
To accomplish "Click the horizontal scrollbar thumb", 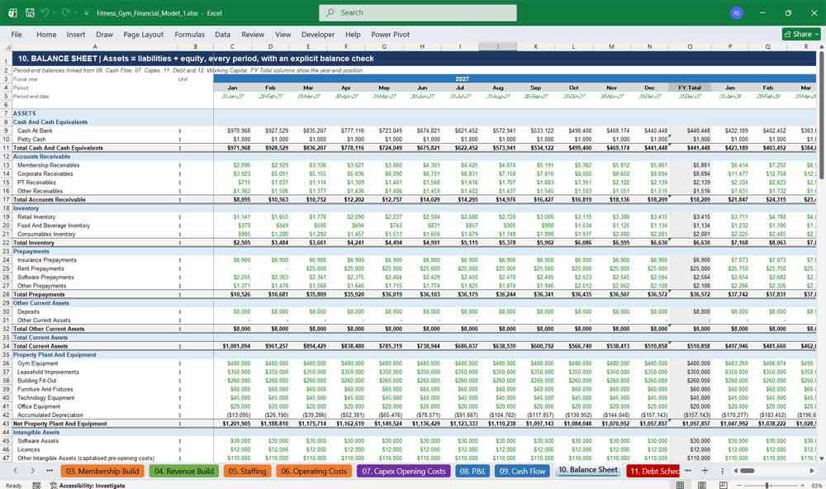I will click(x=747, y=471).
